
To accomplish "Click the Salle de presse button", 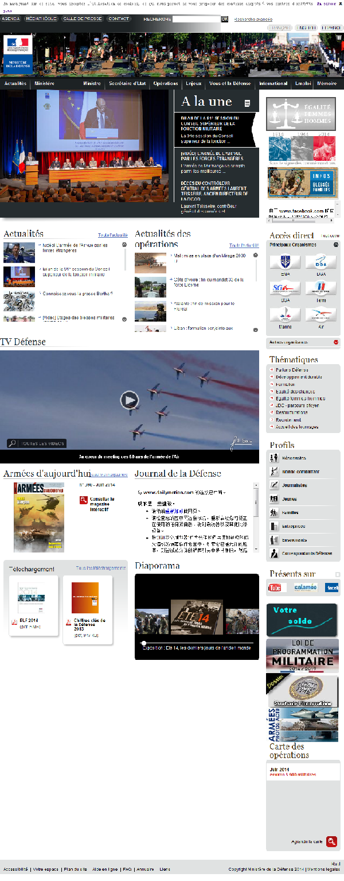I will click(x=83, y=19).
